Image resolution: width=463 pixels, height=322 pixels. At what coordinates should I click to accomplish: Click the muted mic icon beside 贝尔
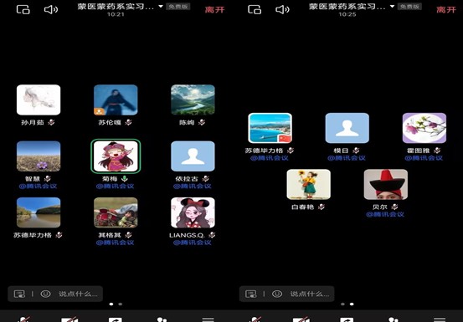click(x=395, y=207)
